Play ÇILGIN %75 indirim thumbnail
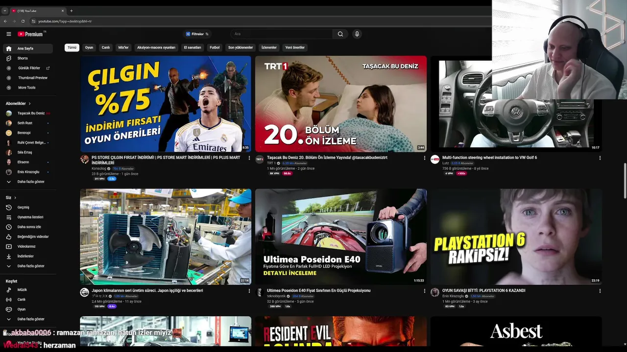 click(166, 104)
